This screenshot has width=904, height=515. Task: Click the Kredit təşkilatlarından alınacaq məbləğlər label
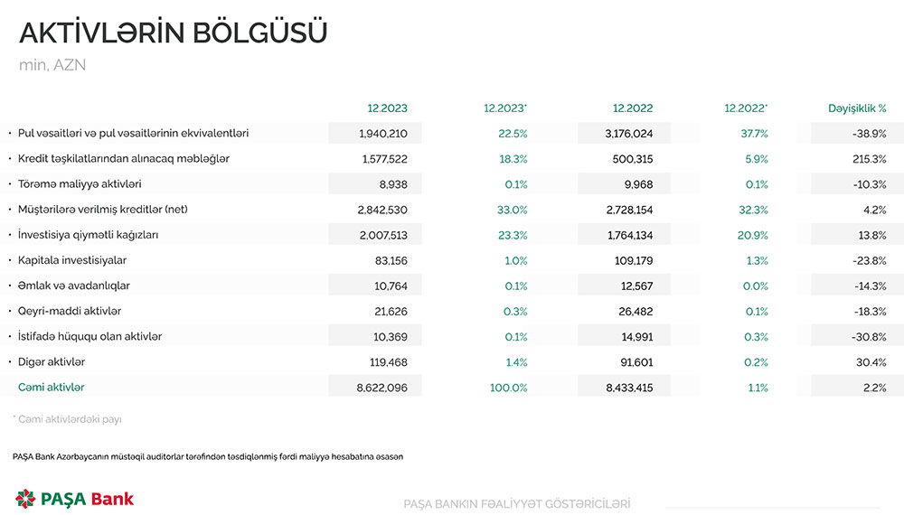pos(124,159)
